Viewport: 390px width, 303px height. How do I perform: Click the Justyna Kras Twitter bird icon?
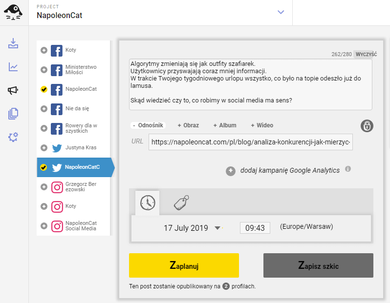click(x=57, y=148)
